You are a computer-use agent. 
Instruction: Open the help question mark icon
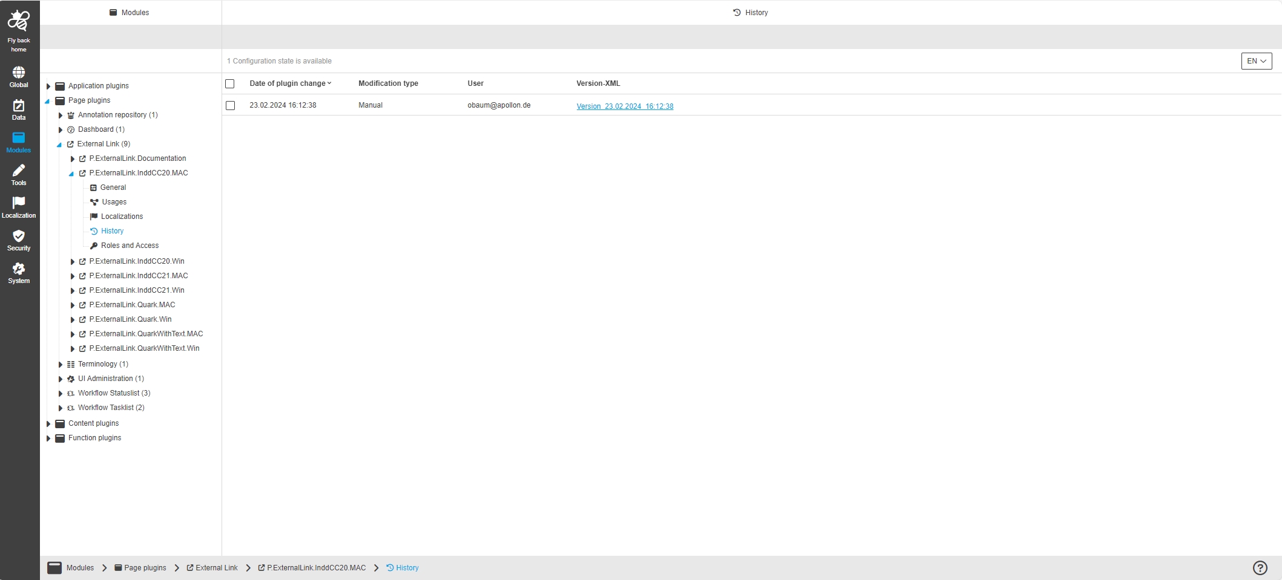[x=1260, y=568]
